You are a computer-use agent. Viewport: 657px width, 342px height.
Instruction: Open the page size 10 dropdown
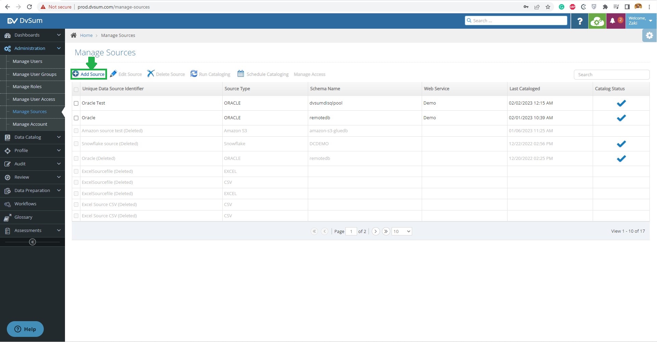click(x=401, y=231)
